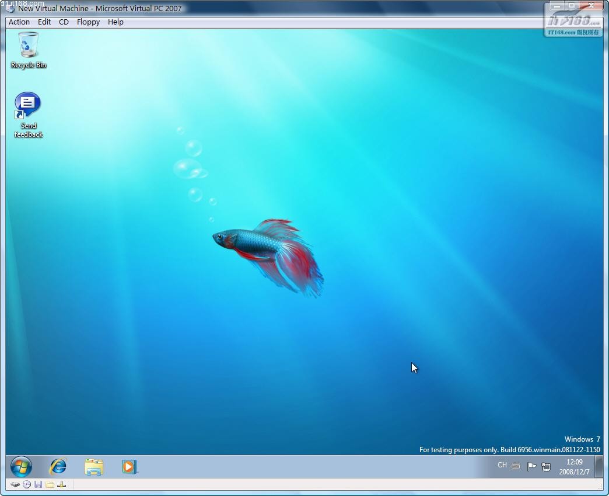Select the Send feedback shortcut
Screen dimensions: 609x496
28,115
